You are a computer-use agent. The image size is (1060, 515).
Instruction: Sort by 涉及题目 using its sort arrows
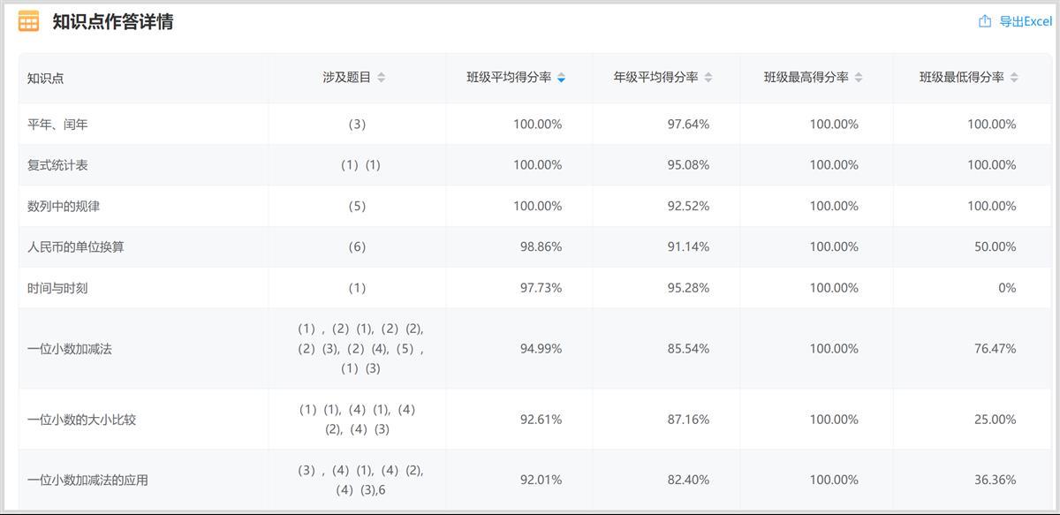pyautogui.click(x=382, y=78)
